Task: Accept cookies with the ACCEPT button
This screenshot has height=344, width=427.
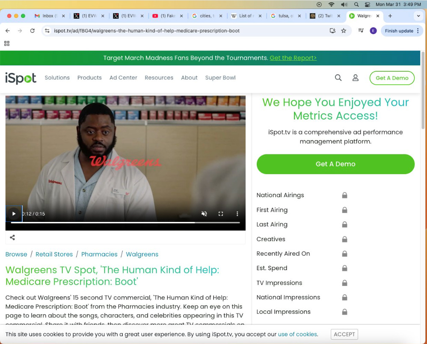Action: (344, 334)
